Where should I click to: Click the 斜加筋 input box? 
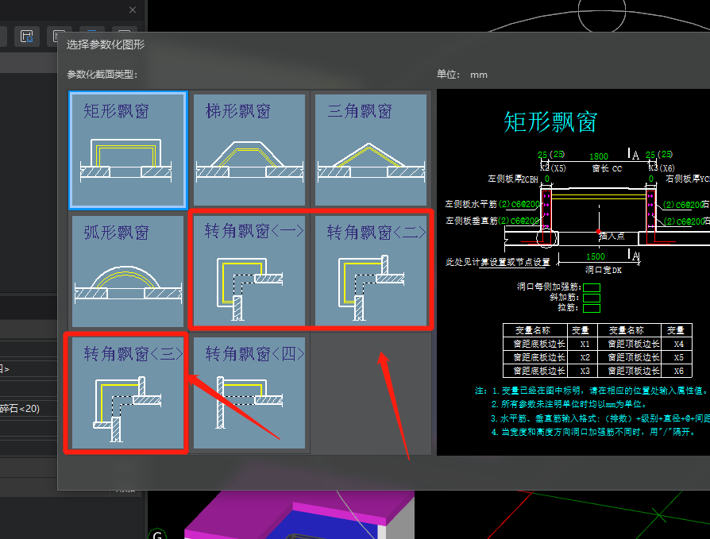coord(592,298)
